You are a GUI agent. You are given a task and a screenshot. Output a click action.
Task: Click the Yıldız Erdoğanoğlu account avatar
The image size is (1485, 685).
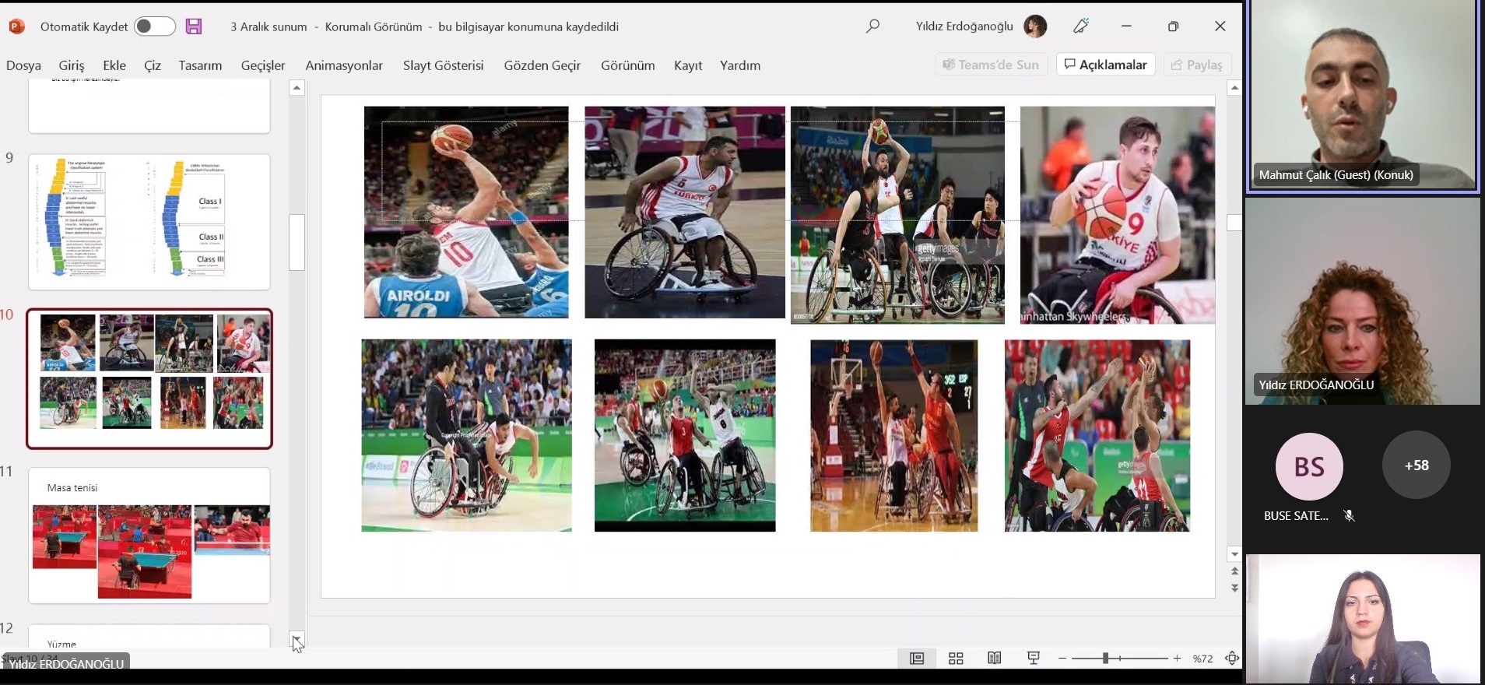pos(1035,26)
